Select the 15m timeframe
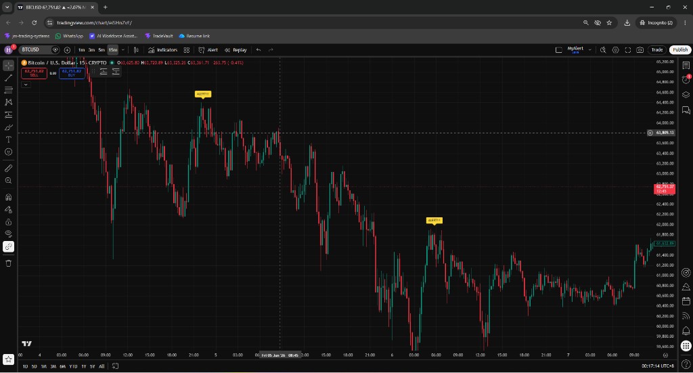The height and width of the screenshot is (373, 693). 113,50
